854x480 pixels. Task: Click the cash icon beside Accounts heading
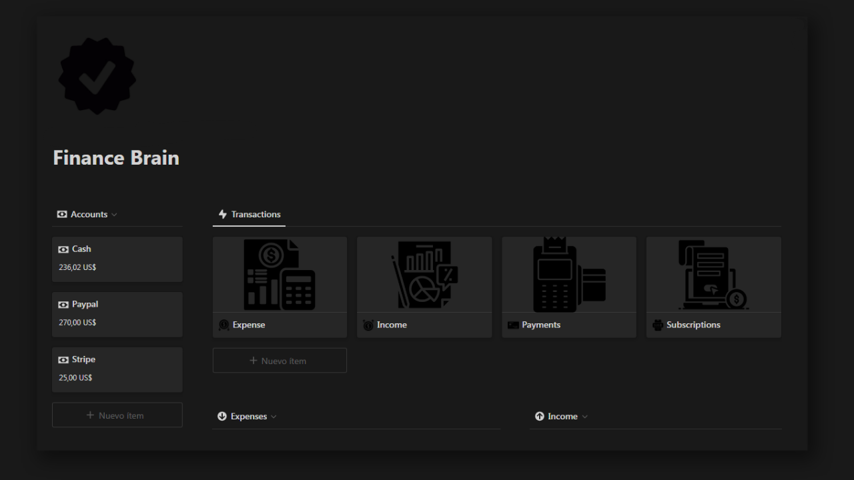(62, 215)
